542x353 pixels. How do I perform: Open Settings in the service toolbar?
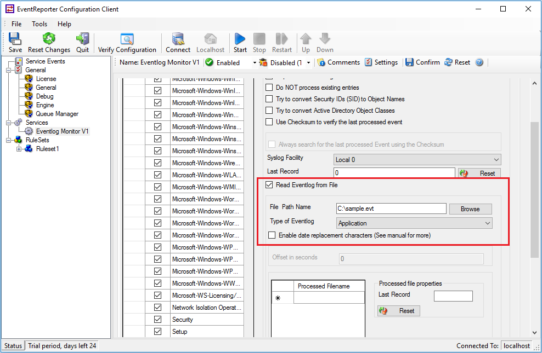pos(382,62)
